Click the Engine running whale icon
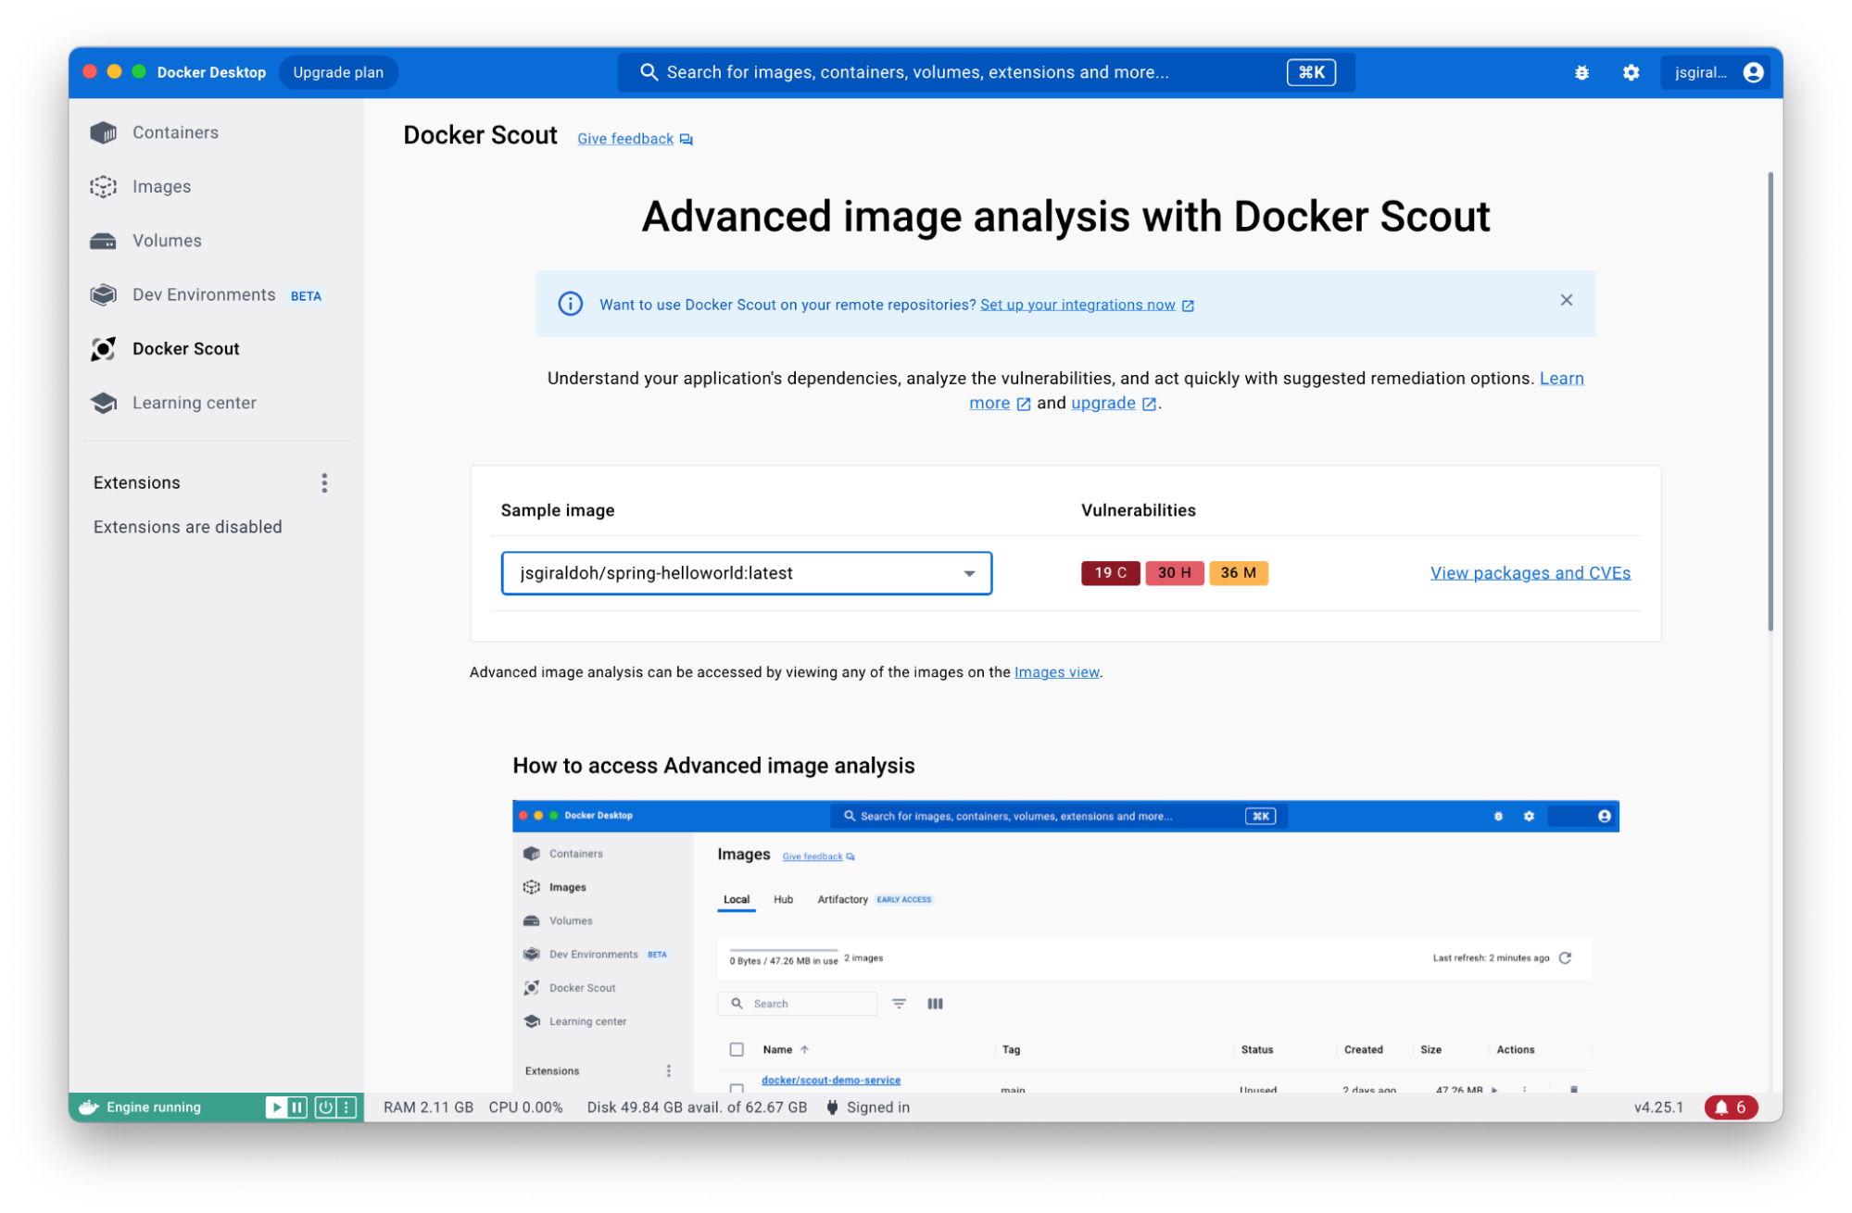The height and width of the screenshot is (1213, 1852). (x=87, y=1107)
